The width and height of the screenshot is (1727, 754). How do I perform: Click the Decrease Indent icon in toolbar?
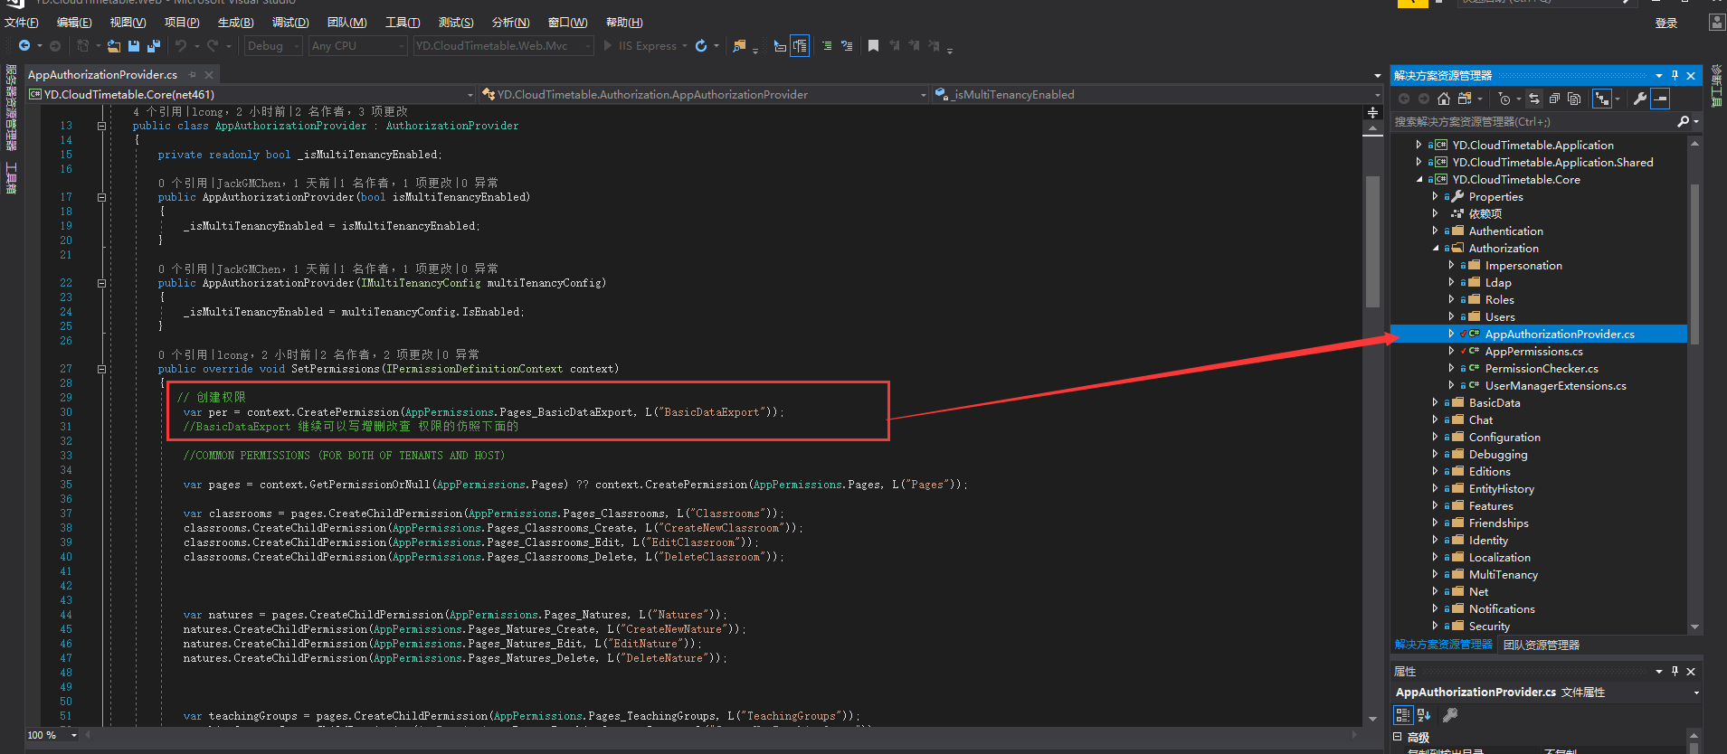827,46
